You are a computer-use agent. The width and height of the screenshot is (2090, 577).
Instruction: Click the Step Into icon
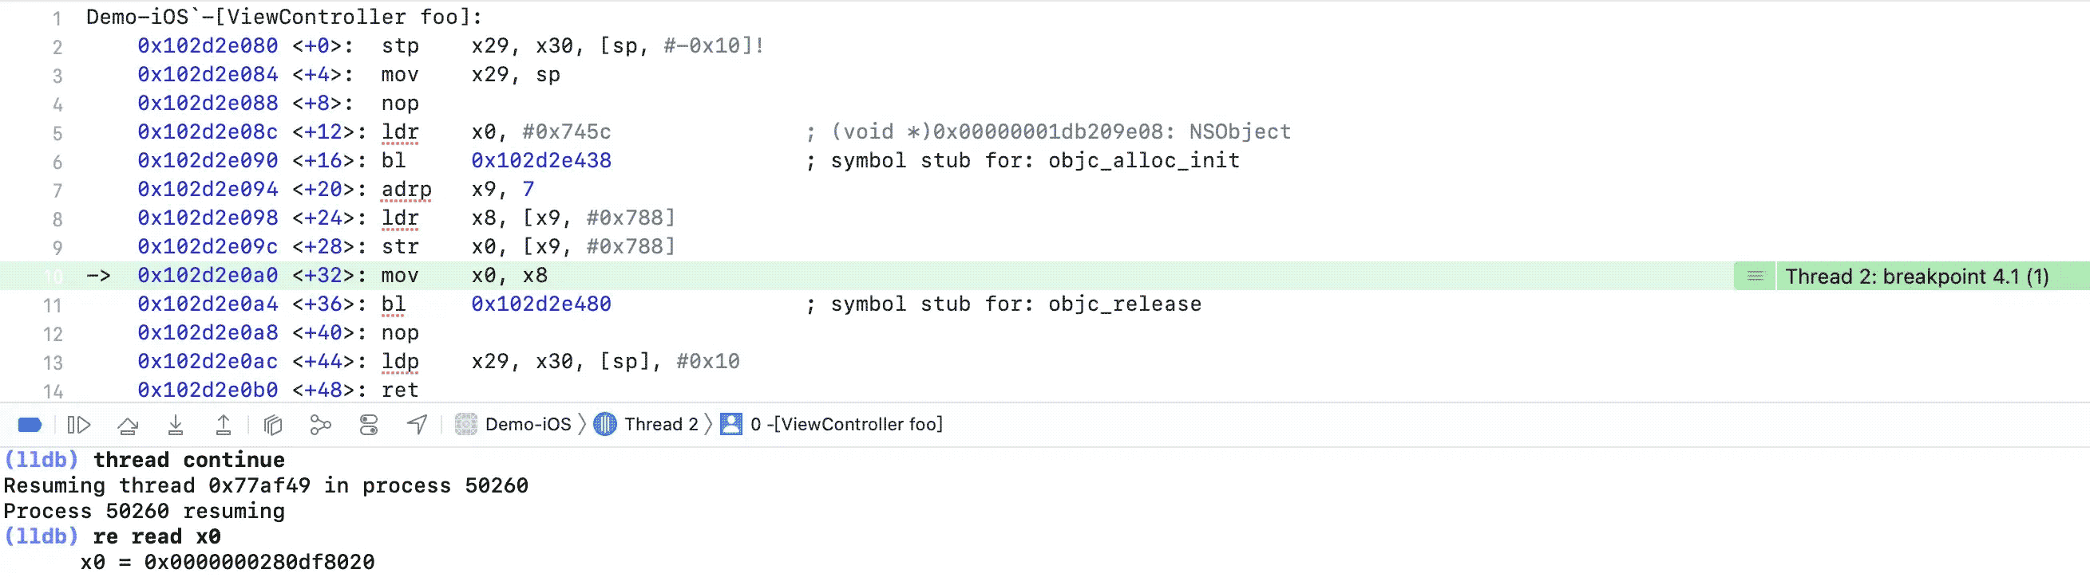click(x=176, y=425)
